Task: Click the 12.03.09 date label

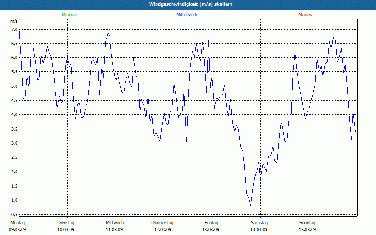Action: (x=163, y=230)
